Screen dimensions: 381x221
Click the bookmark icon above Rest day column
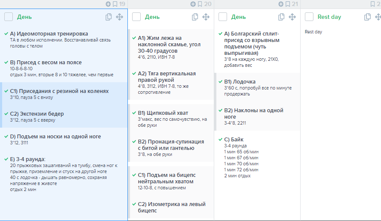(x=373, y=4)
